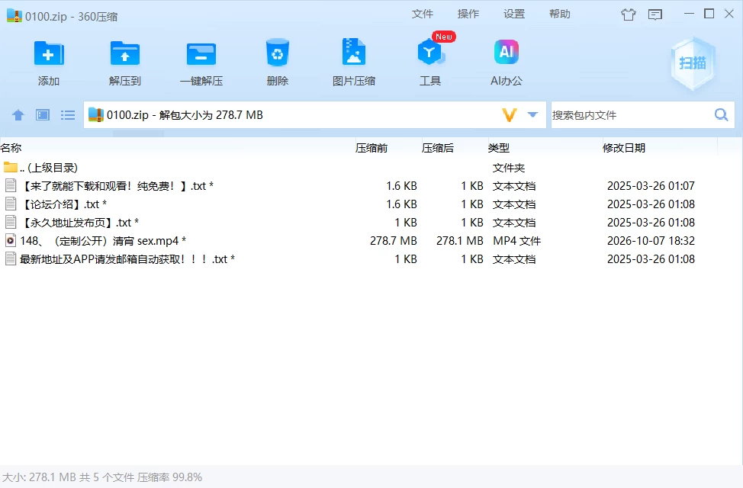Click the date 2025-03-26 01:07

[651, 185]
